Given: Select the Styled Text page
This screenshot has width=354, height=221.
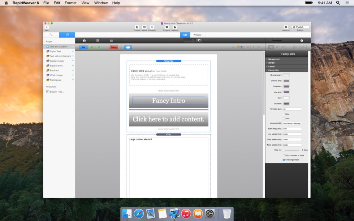Looking at the screenshot, I should 59,51.
